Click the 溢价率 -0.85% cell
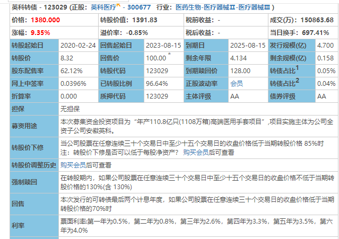 click(x=141, y=33)
